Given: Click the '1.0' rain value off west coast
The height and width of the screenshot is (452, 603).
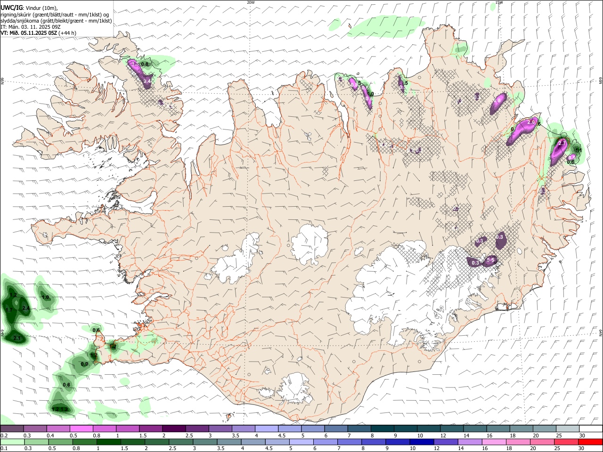Looking at the screenshot, I should pos(45,298).
